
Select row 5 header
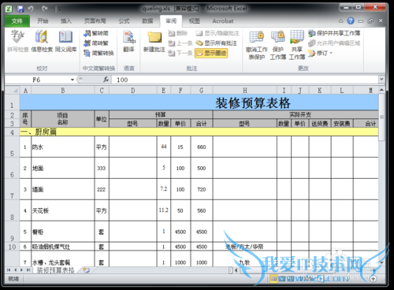pyautogui.click(x=12, y=147)
